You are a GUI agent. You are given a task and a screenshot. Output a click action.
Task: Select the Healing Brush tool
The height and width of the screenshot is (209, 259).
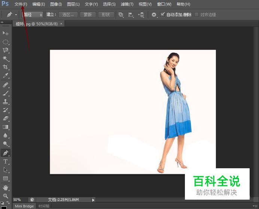click(6, 85)
